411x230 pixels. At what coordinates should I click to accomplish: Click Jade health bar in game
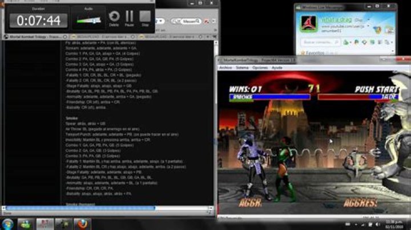(358, 97)
